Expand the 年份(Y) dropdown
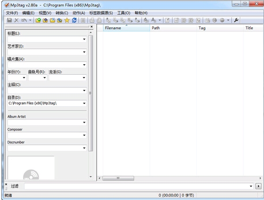Image resolution: width=264 pixels, height=200 pixels. click(24, 77)
